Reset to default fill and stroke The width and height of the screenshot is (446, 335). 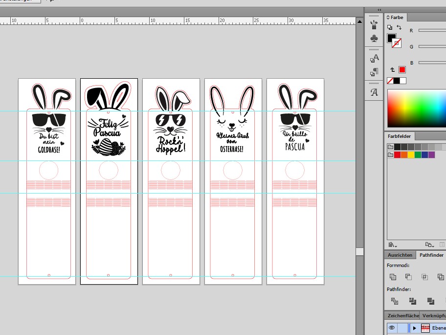click(x=390, y=27)
